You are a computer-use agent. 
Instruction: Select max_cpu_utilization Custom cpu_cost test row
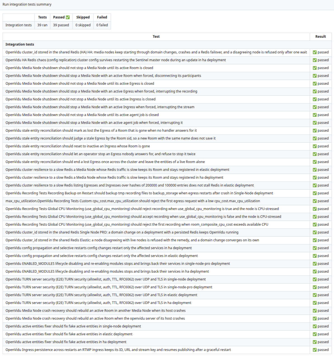[133, 201]
